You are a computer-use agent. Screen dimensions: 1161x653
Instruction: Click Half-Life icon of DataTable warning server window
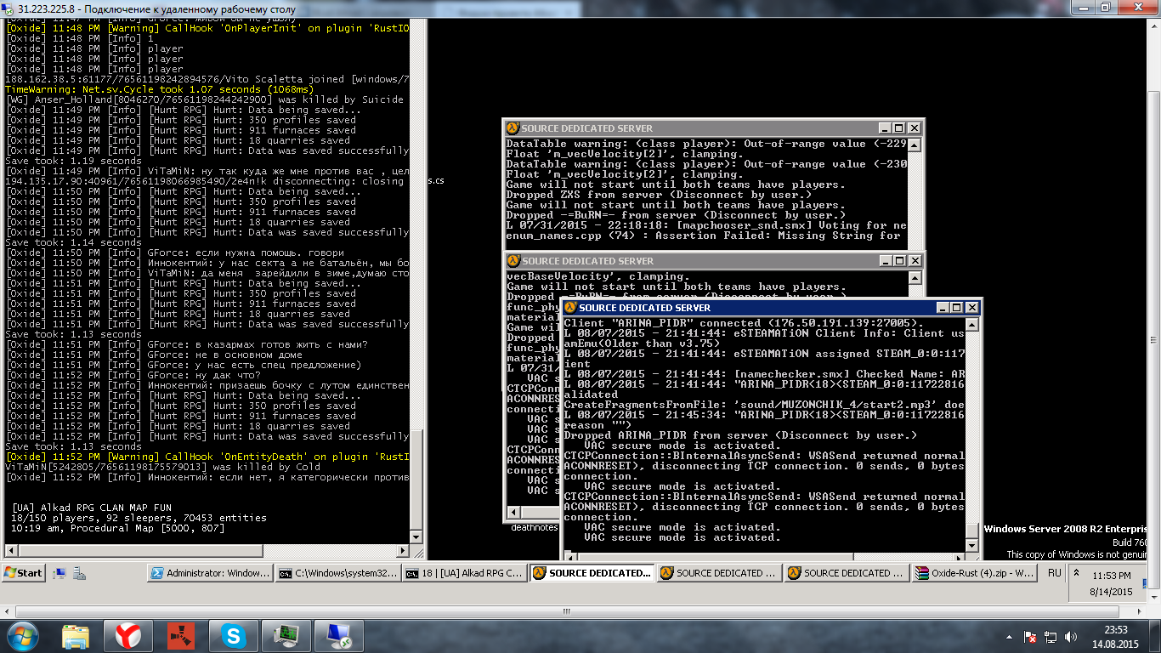pos(513,128)
